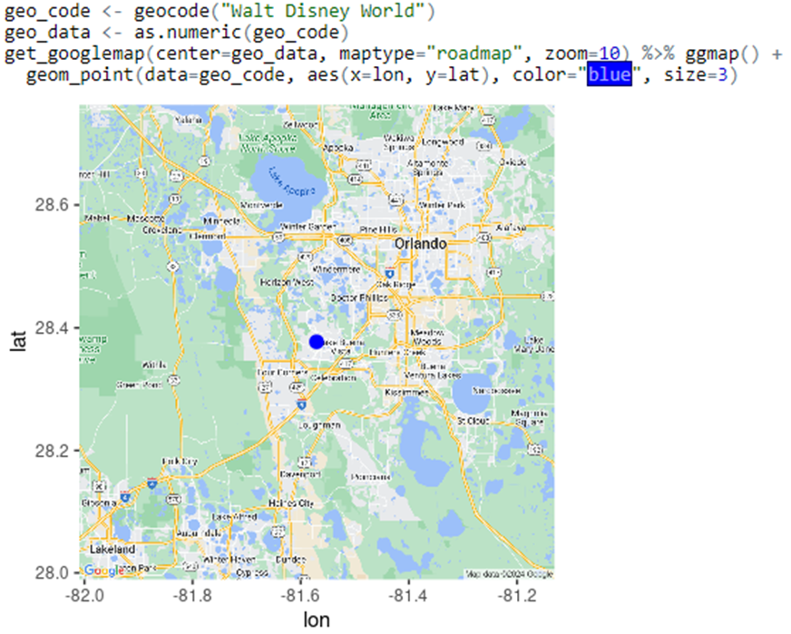Click the -81.6 longitude axis tick label
This screenshot has height=634, width=791.
[x=300, y=596]
